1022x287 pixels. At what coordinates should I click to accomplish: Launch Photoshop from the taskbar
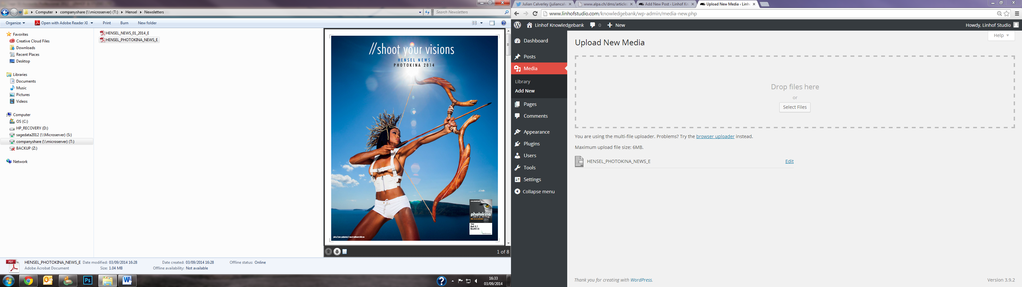tap(88, 281)
